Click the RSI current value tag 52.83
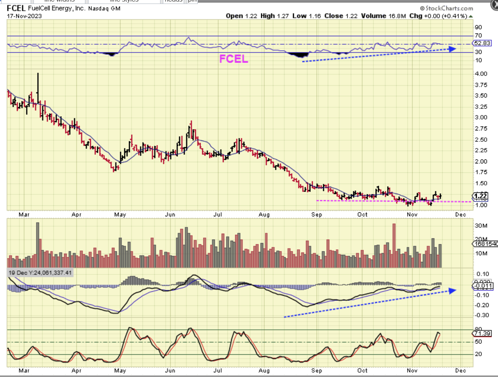This screenshot has width=498, height=377. 482,43
